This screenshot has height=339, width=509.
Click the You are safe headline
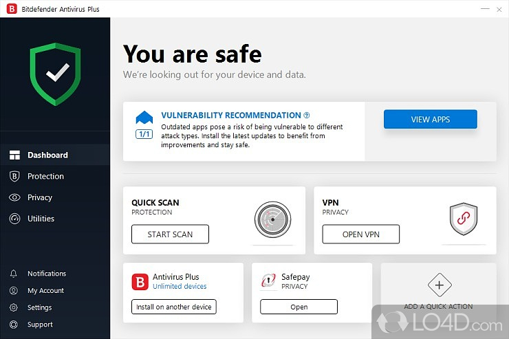(x=193, y=54)
